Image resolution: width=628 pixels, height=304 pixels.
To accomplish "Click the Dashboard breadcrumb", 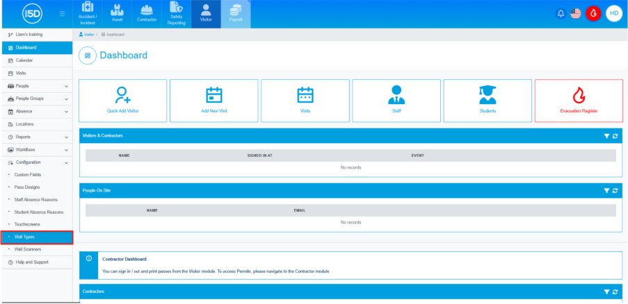I will pyautogui.click(x=113, y=35).
